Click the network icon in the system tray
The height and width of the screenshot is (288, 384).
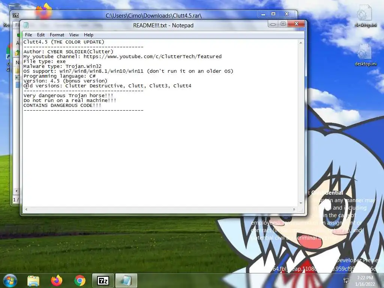(346, 280)
